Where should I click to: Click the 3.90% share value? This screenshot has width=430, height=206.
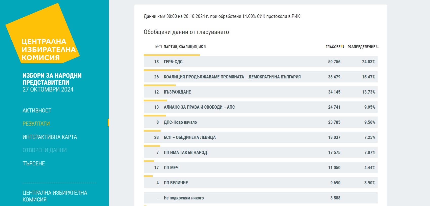pyautogui.click(x=370, y=183)
